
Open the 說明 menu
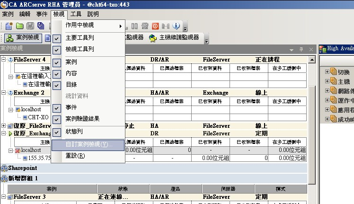coord(93,14)
